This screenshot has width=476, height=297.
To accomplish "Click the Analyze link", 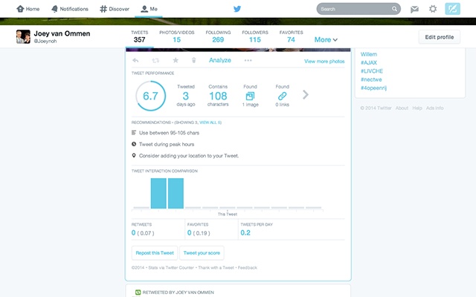I will coord(220,60).
